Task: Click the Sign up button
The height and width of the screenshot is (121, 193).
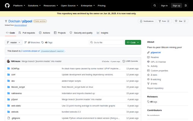Action: coord(176,5)
